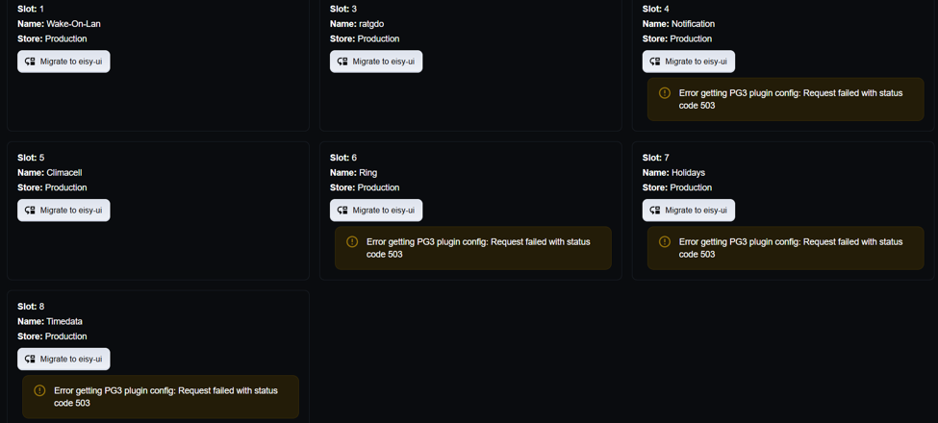This screenshot has width=938, height=423.
Task: Click 'Store: Production' in Holidays card
Action: pos(677,187)
